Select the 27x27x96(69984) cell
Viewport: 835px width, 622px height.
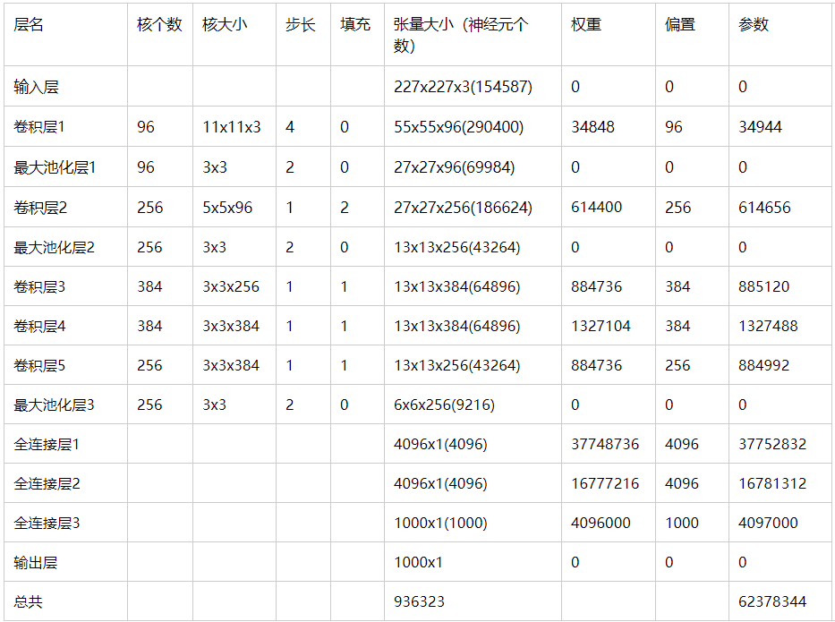455,167
